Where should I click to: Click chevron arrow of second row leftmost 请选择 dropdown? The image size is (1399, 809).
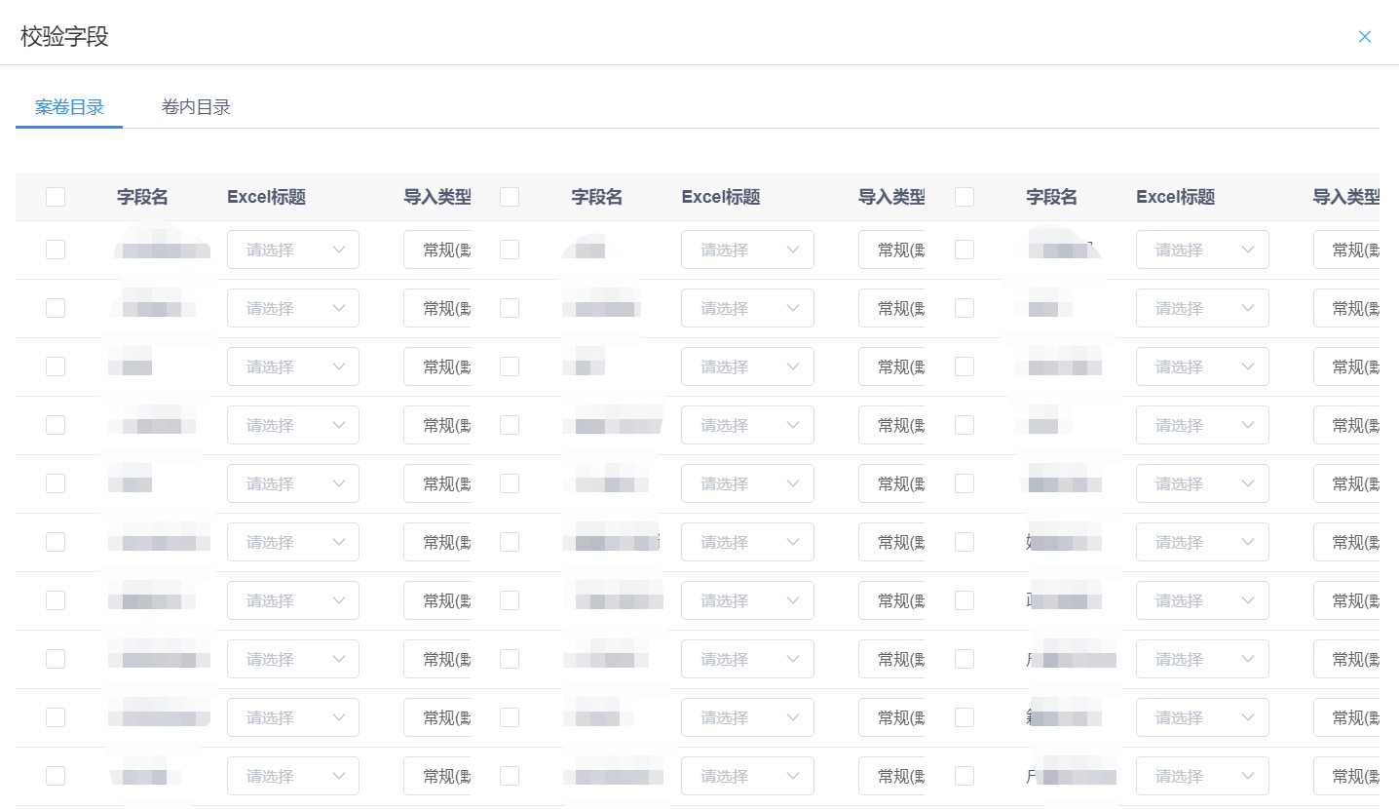[339, 308]
